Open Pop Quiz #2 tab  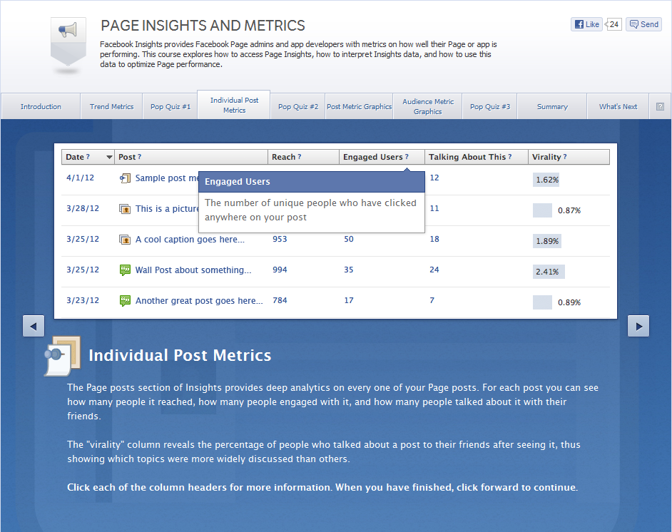tap(298, 107)
